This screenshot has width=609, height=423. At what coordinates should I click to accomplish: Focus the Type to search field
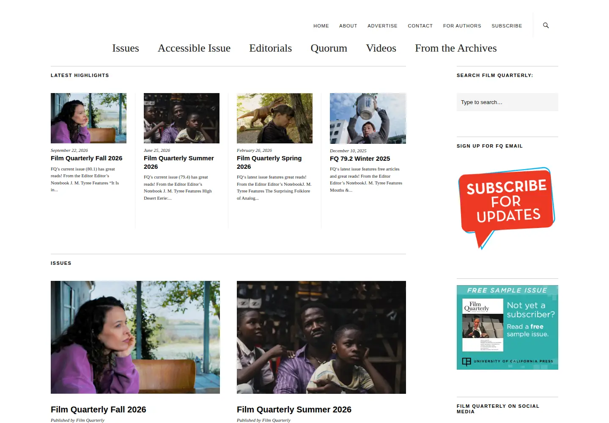507,102
